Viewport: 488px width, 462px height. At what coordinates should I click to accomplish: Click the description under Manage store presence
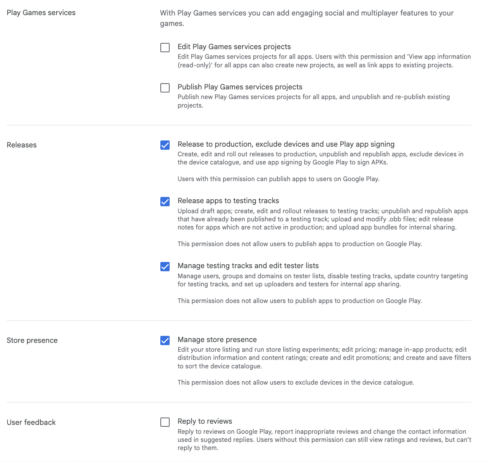(x=323, y=358)
